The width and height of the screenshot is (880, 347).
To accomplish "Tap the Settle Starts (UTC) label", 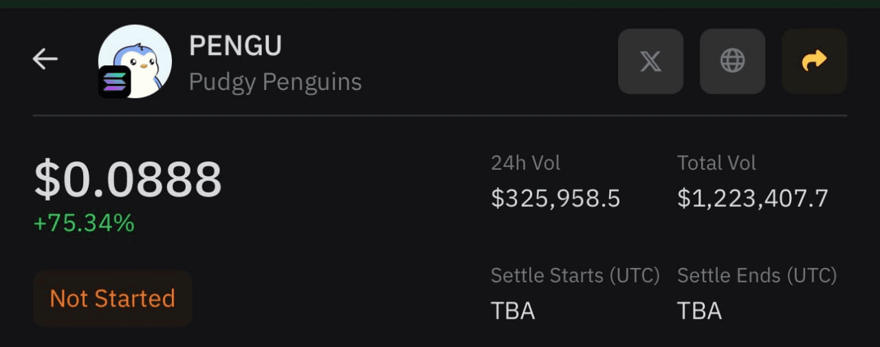I will (x=575, y=276).
